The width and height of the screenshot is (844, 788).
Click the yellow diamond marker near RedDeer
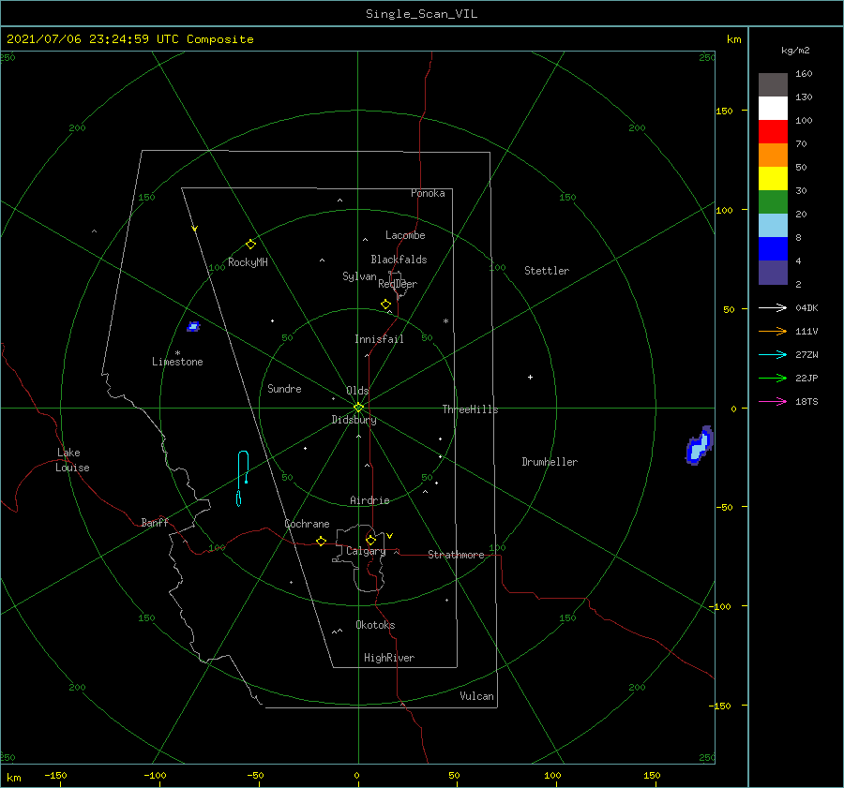[386, 304]
